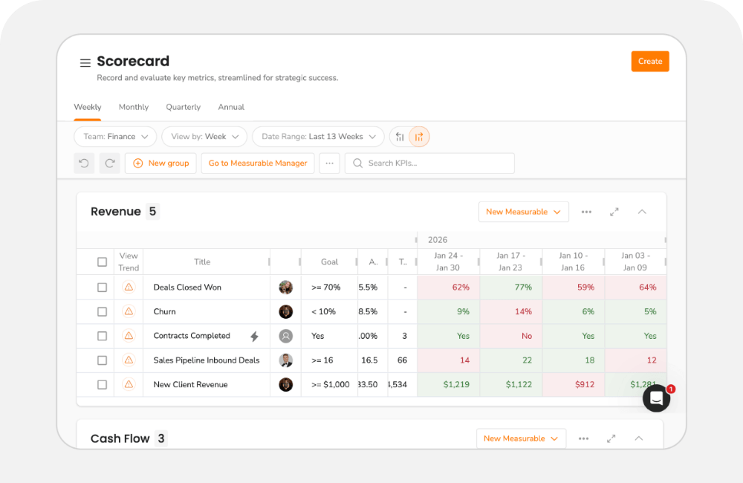Viewport: 743px width, 483px height.
Task: Open the Team: Finance filter dropdown
Action: [114, 137]
